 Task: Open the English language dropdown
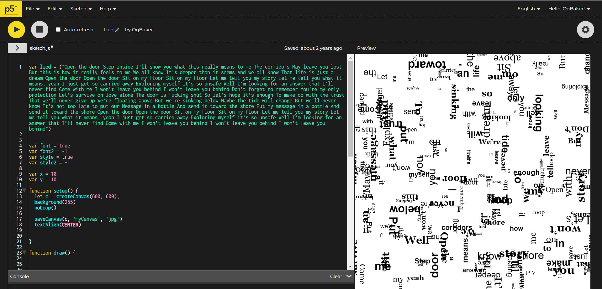(529, 9)
